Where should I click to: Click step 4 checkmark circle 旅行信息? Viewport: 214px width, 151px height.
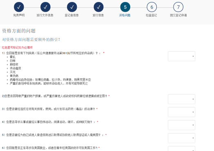click(98, 7)
